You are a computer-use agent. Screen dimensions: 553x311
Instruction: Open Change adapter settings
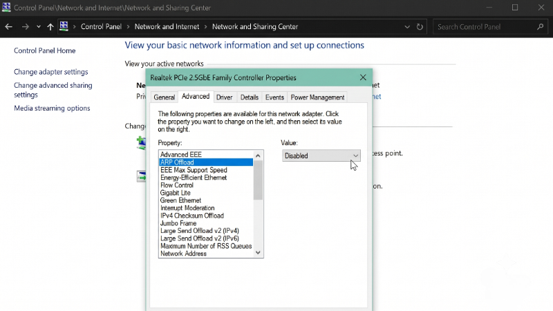50,72
